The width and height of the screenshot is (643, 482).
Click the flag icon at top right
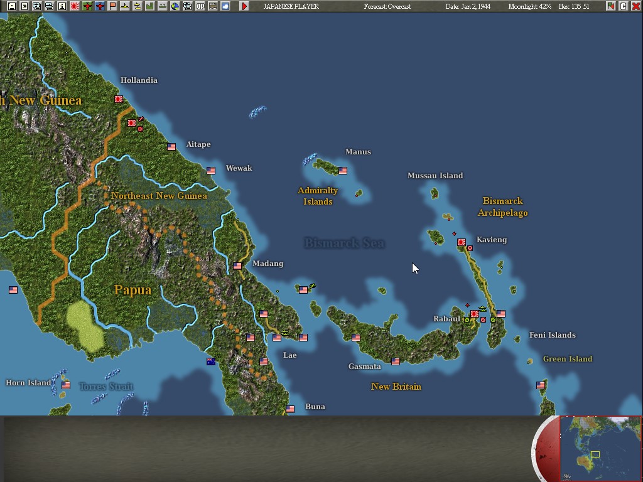611,6
